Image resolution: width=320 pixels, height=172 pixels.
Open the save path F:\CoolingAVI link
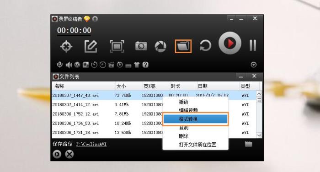point(91,144)
